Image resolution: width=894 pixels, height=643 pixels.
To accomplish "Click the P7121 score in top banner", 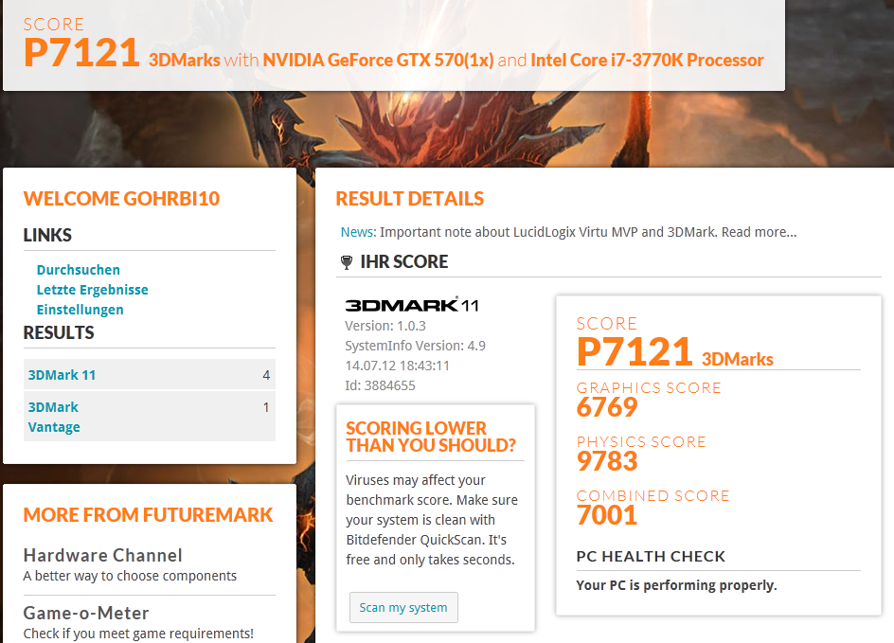I will [x=81, y=52].
